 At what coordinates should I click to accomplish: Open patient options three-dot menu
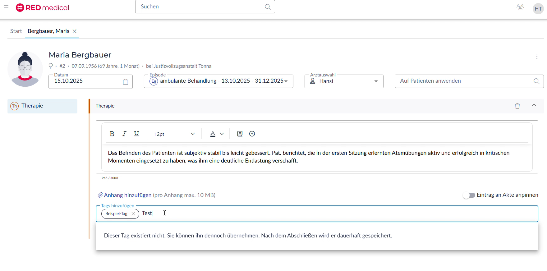[x=537, y=57]
